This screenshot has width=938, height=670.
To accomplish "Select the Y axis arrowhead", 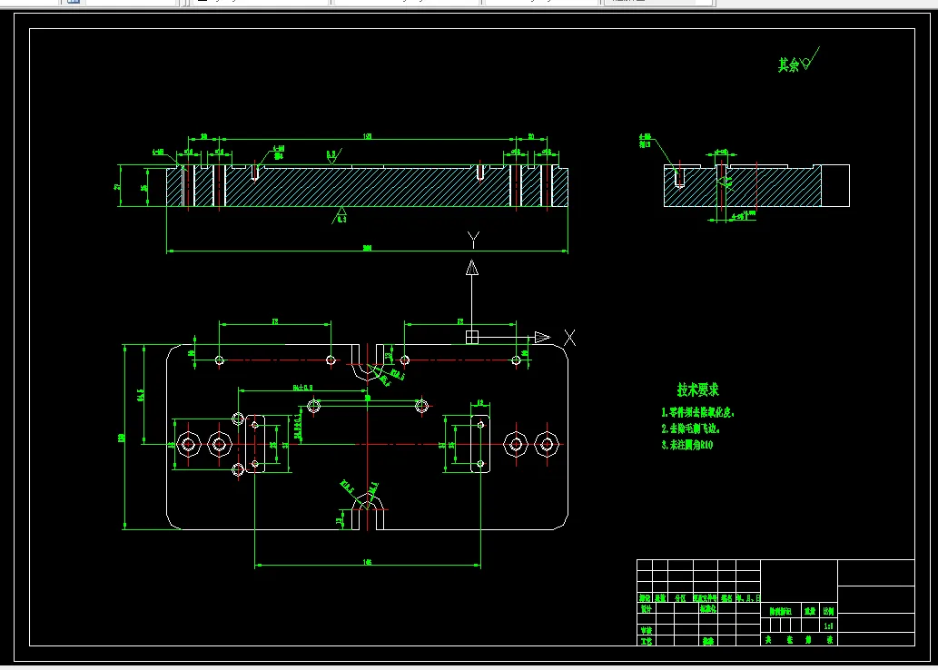I will tap(472, 268).
